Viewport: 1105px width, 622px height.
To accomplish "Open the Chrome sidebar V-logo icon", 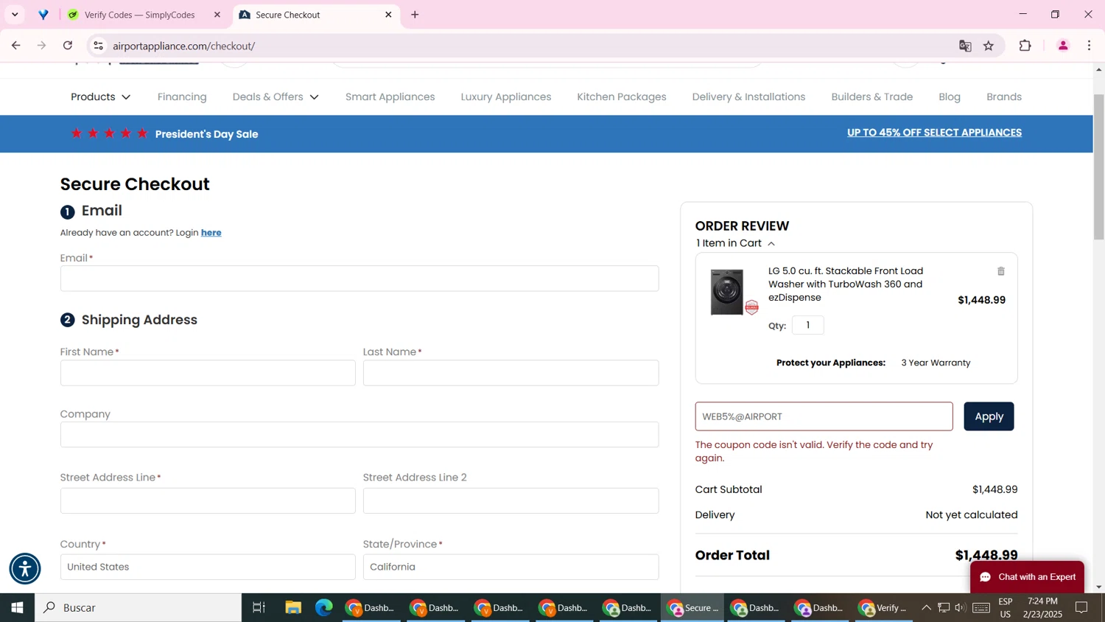I will pos(43,15).
